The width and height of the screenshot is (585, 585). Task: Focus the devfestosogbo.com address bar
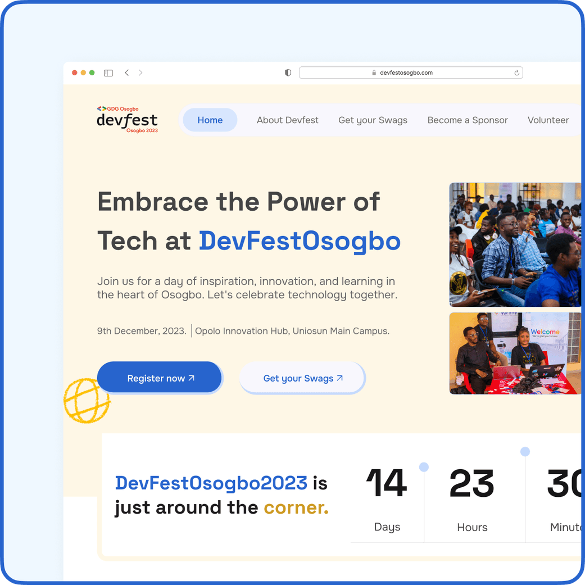[x=411, y=72]
